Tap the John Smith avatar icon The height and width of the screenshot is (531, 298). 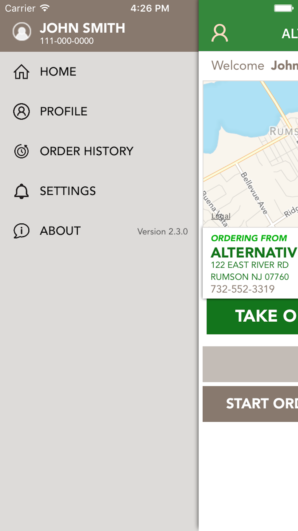click(22, 31)
